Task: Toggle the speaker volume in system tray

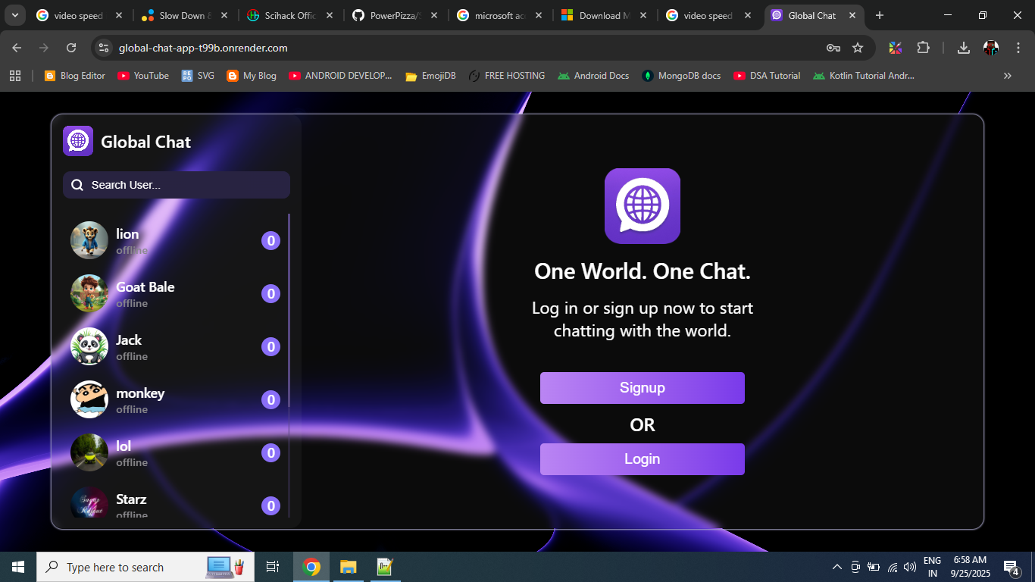Action: 909,567
